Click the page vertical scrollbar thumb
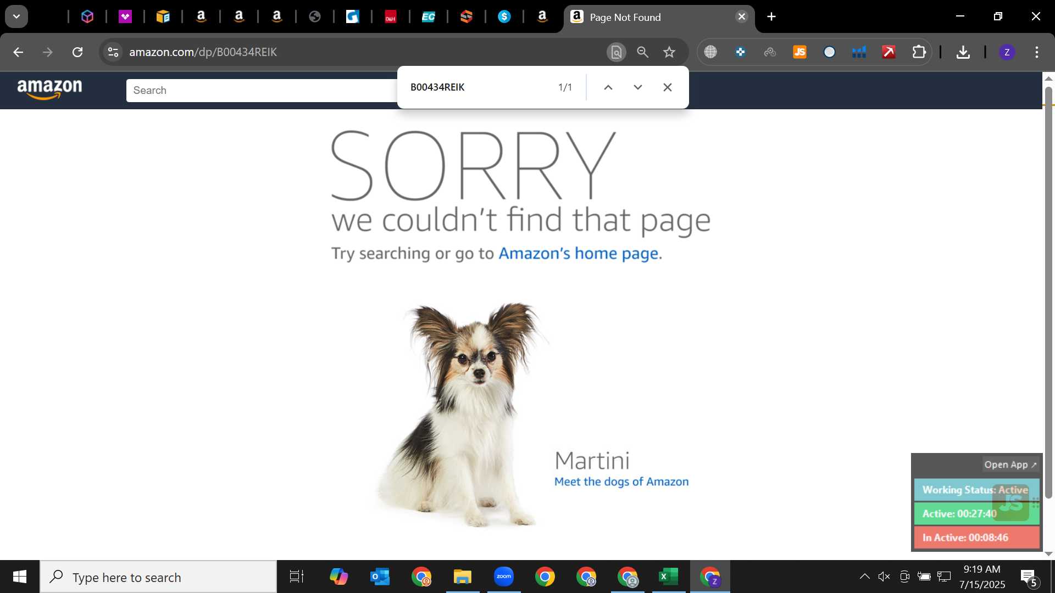This screenshot has height=593, width=1055. click(1048, 292)
